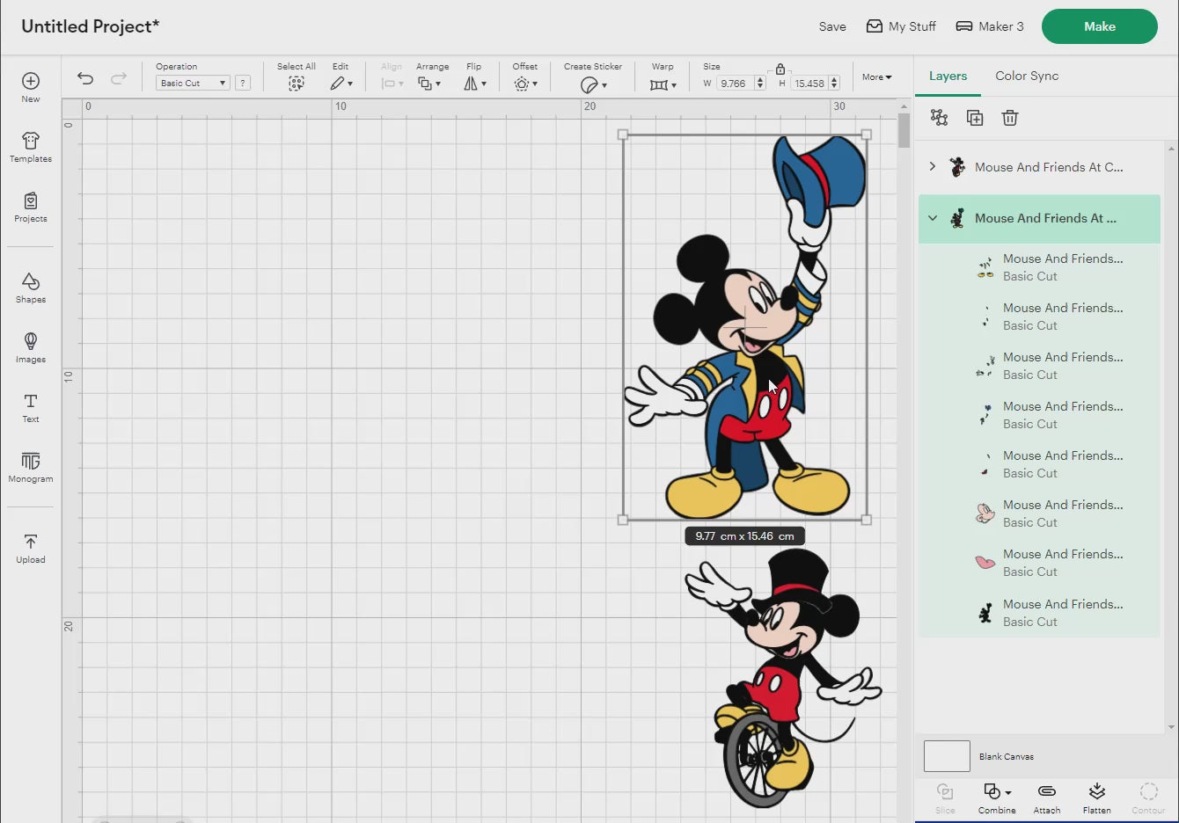Open the Create Sticker tool
Screen dimensions: 1179x823
593,84
